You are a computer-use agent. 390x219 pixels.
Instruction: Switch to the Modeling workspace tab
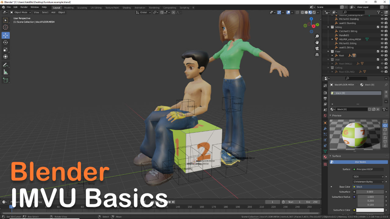pos(69,8)
